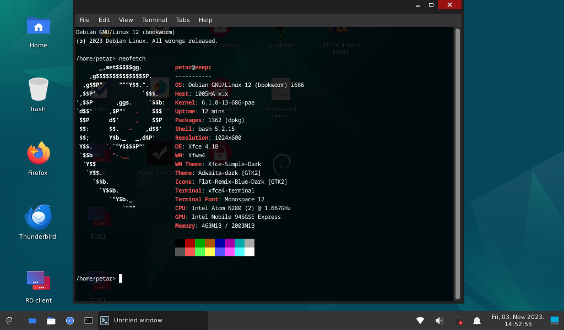Click the Untitled window taskbar button
Screen dimensions: 564x330
[153, 320]
